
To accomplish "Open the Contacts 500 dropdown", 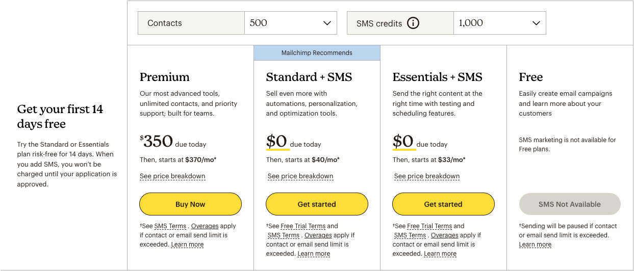I will pyautogui.click(x=290, y=23).
